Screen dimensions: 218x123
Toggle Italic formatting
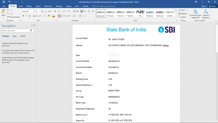coord(27,16)
